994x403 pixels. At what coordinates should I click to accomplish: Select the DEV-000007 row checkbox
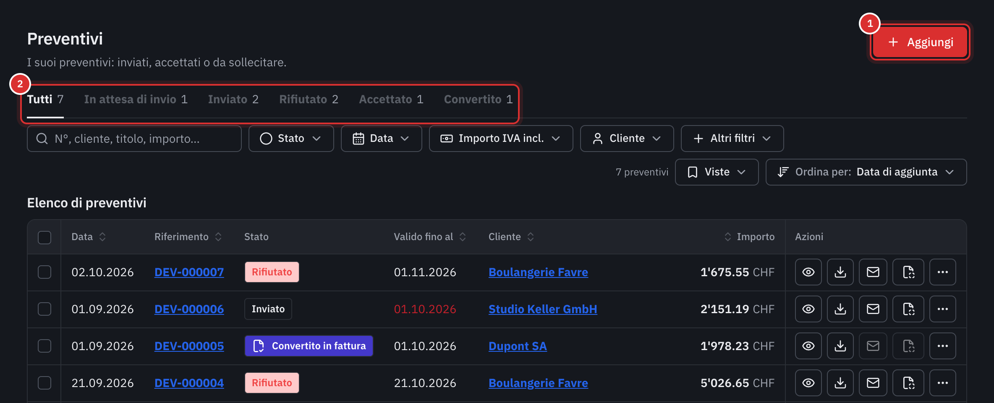(x=44, y=272)
